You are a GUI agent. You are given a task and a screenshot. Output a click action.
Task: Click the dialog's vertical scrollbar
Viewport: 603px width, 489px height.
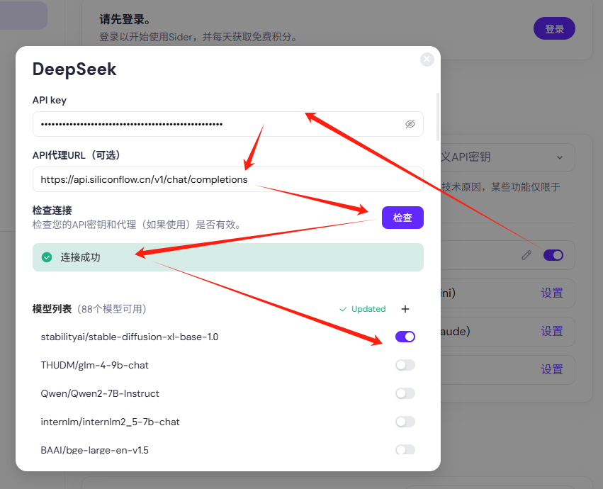tap(438, 117)
